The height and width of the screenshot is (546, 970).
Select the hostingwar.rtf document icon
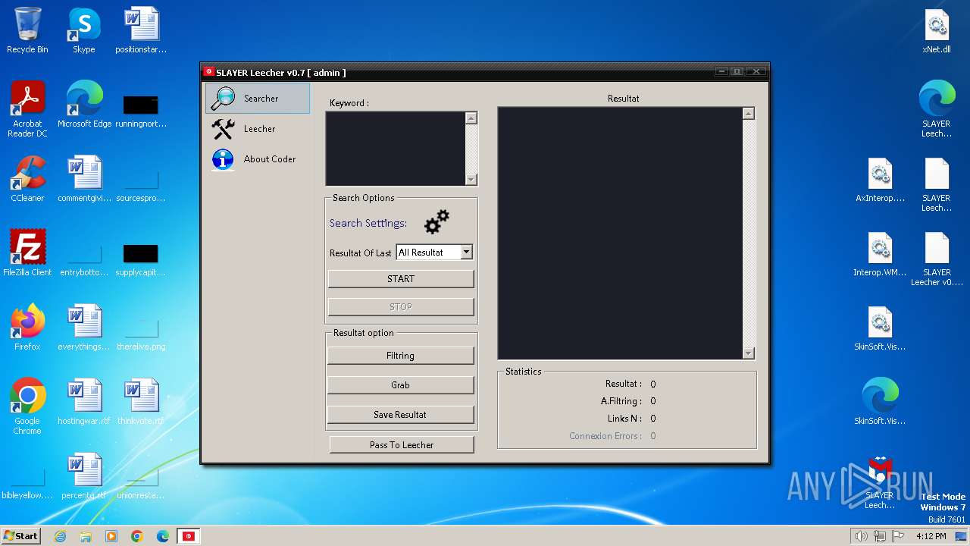(84, 402)
